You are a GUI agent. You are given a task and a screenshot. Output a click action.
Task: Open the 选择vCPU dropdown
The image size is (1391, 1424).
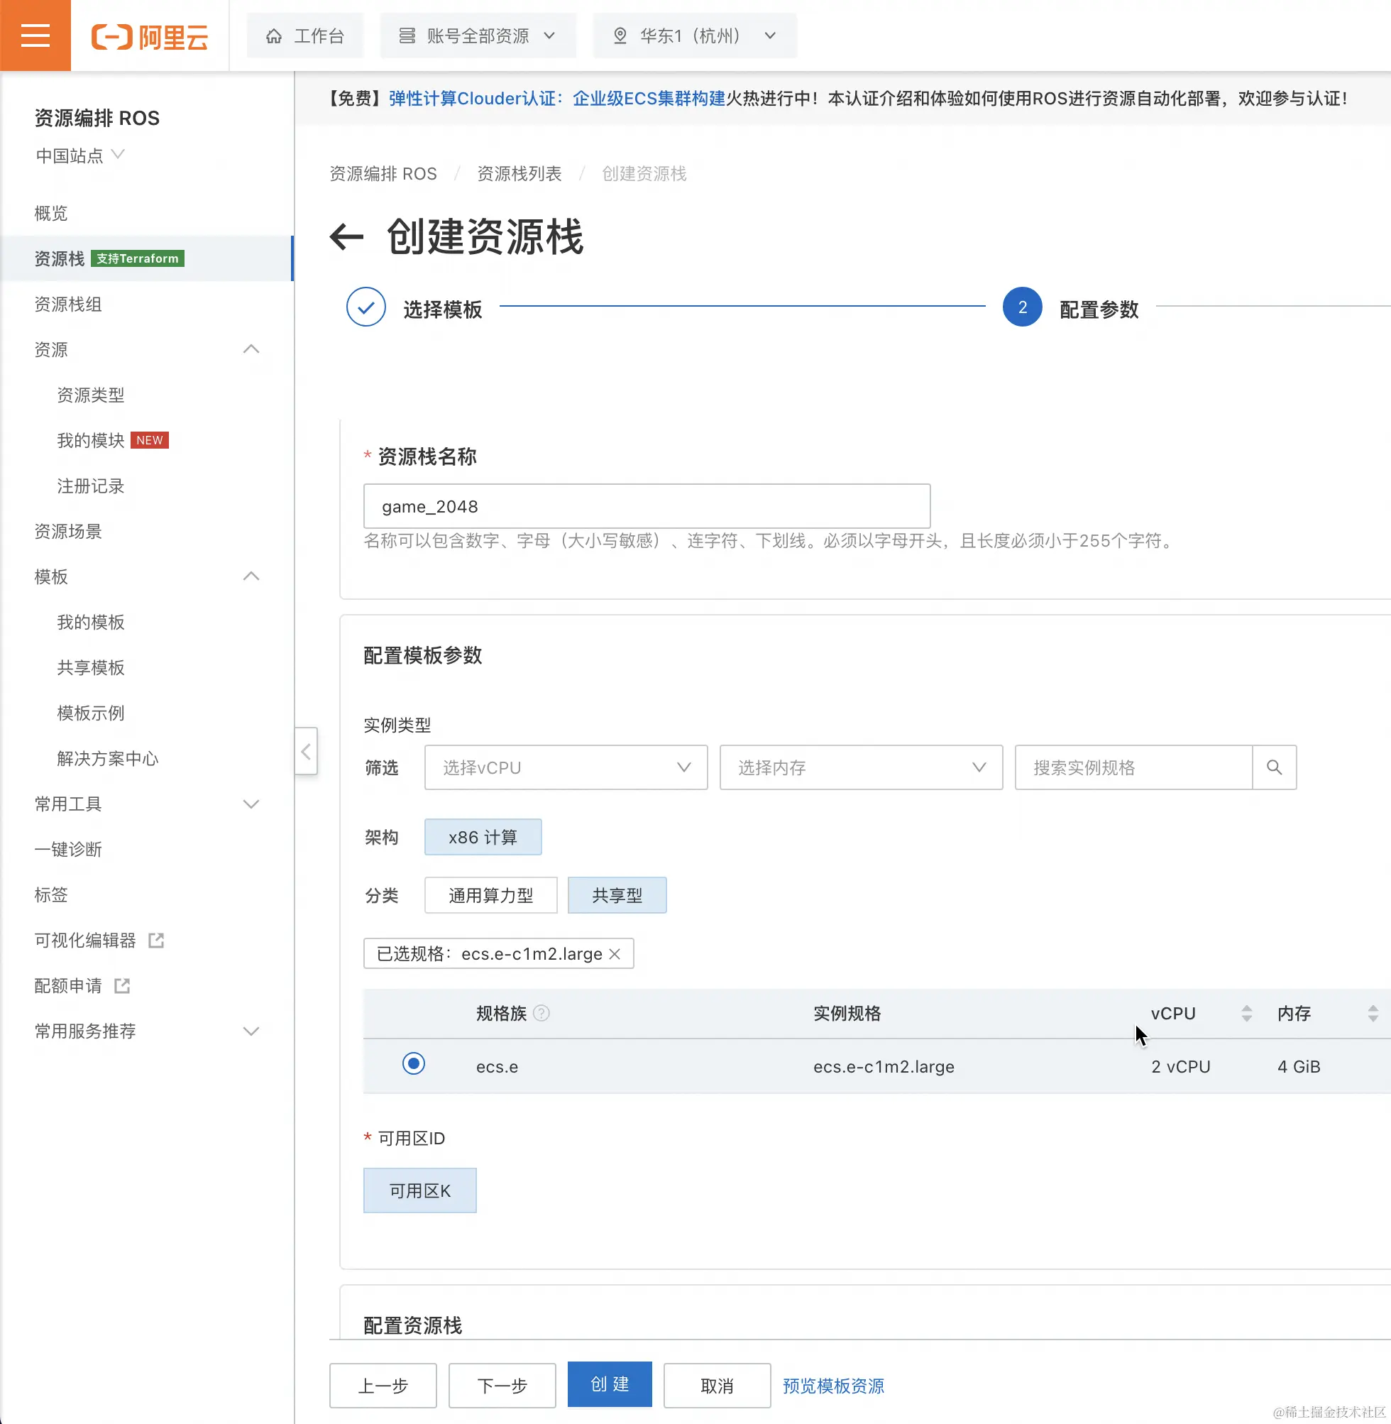click(566, 767)
